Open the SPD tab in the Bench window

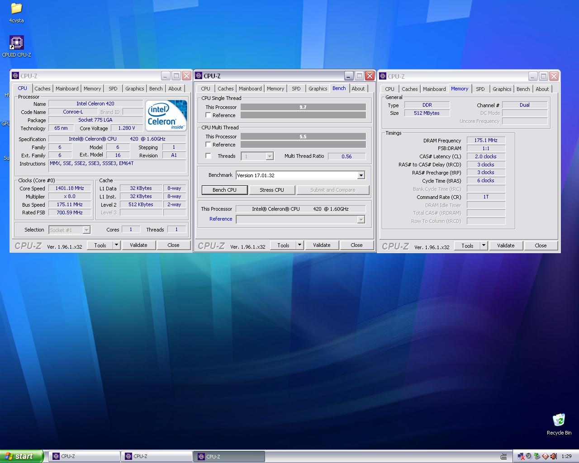[296, 89]
